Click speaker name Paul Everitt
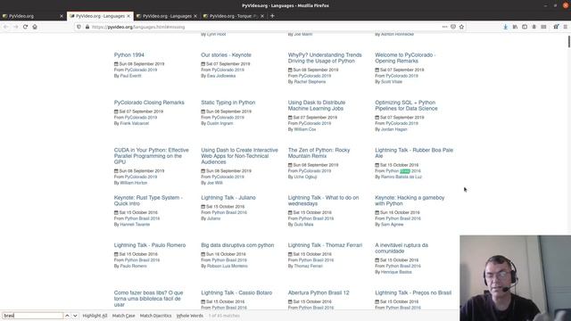Image resolution: width=571 pixels, height=321 pixels. coord(131,76)
